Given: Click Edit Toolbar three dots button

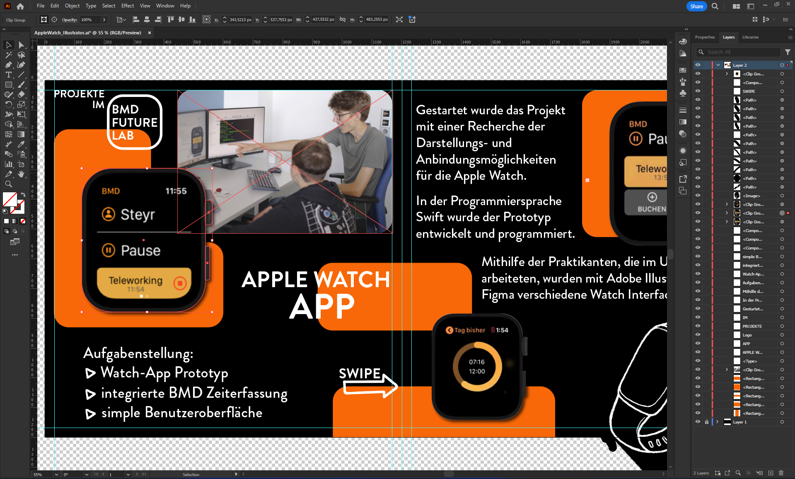Looking at the screenshot, I should click(x=15, y=255).
